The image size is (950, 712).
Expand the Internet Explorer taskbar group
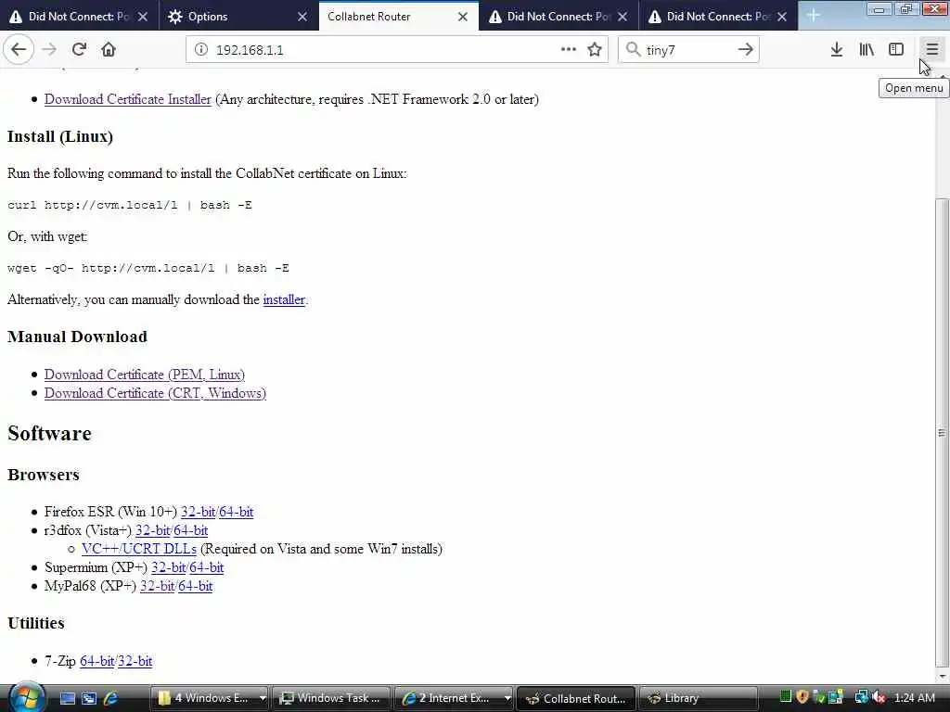click(x=454, y=698)
